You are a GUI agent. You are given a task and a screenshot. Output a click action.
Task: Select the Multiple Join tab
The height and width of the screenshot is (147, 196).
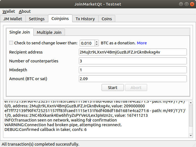coord(49,32)
